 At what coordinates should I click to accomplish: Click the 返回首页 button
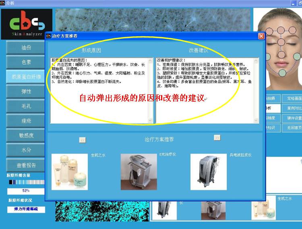point(294,128)
